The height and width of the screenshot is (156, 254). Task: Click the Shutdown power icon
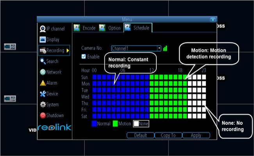coord(43,116)
